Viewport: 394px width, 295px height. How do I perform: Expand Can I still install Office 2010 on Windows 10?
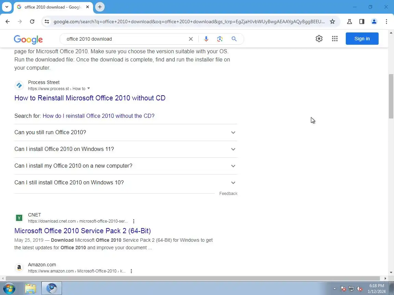tap(126, 183)
